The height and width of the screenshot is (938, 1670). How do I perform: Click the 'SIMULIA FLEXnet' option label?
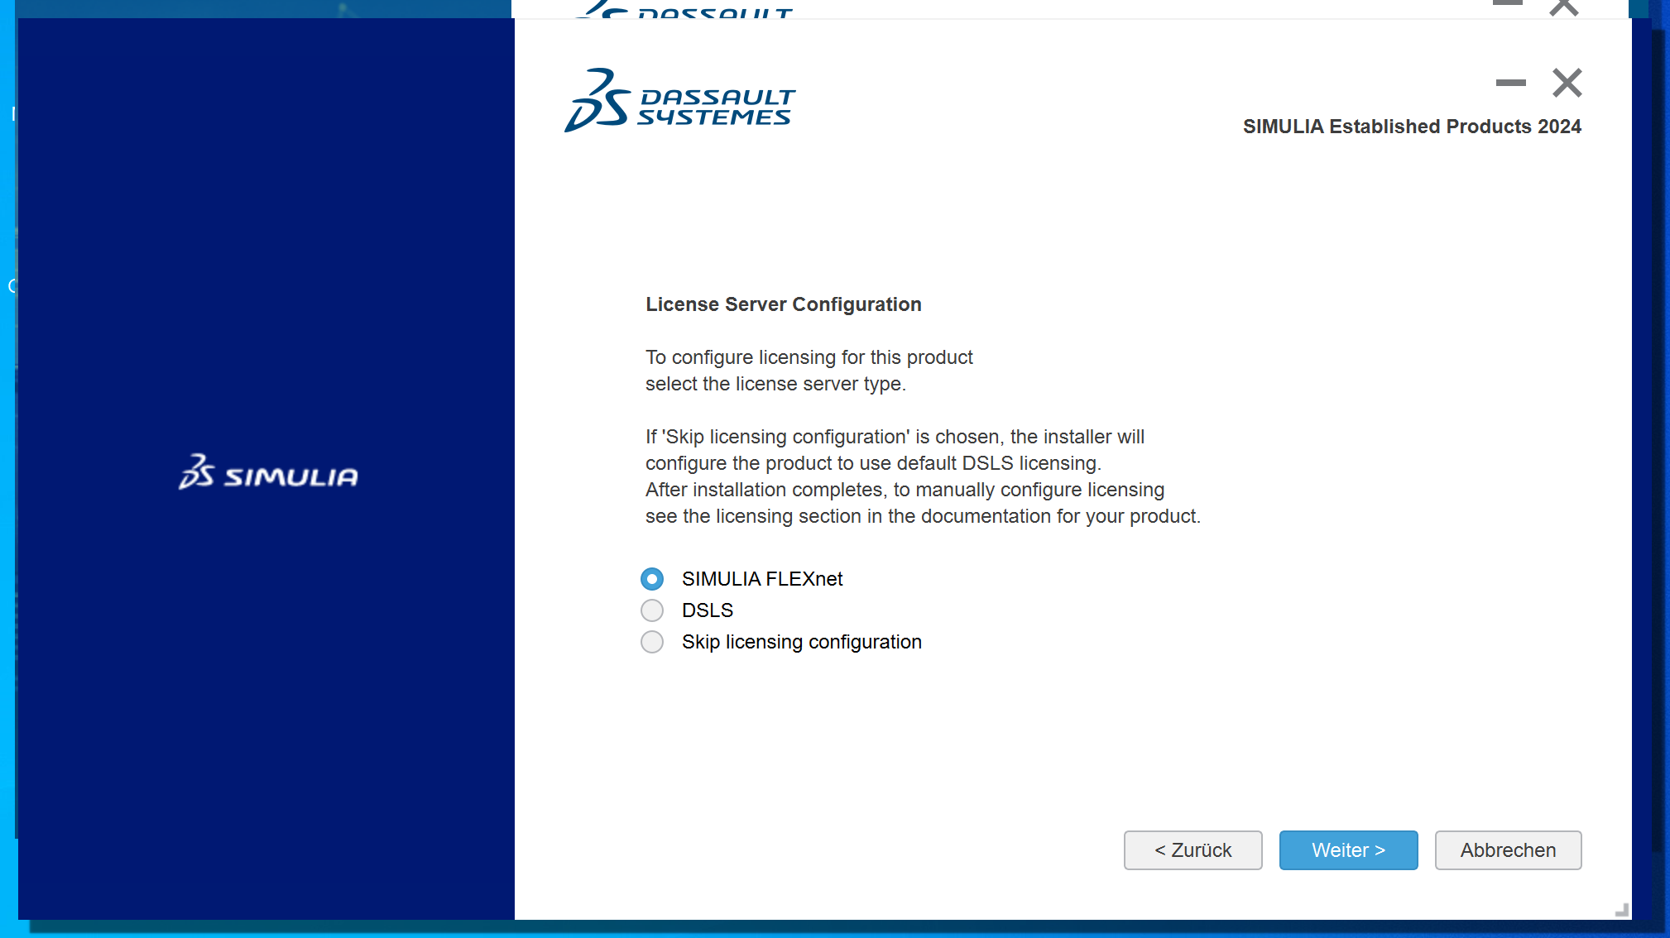tap(762, 579)
